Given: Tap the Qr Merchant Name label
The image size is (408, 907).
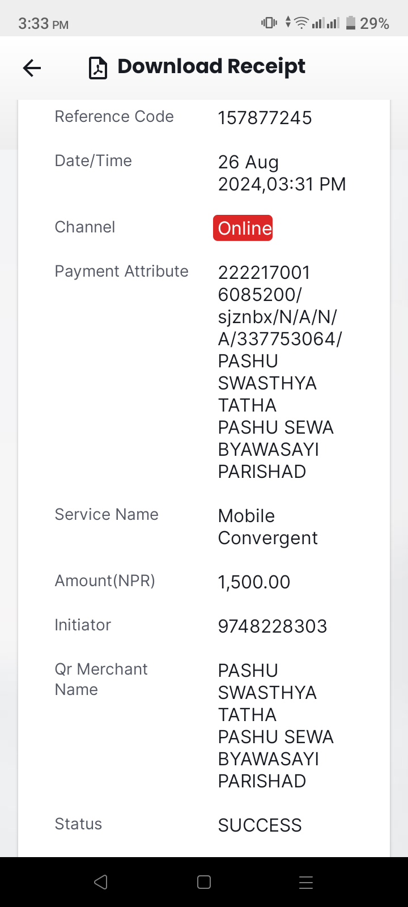Looking at the screenshot, I should pos(101,679).
